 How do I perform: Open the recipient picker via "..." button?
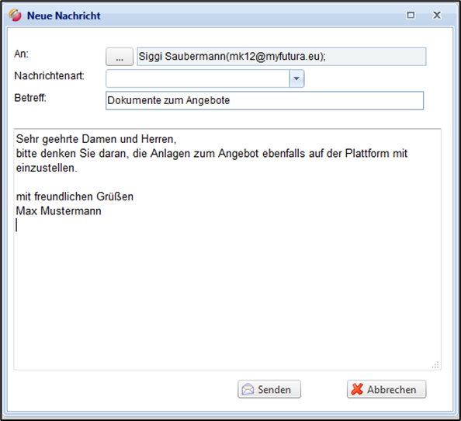120,57
